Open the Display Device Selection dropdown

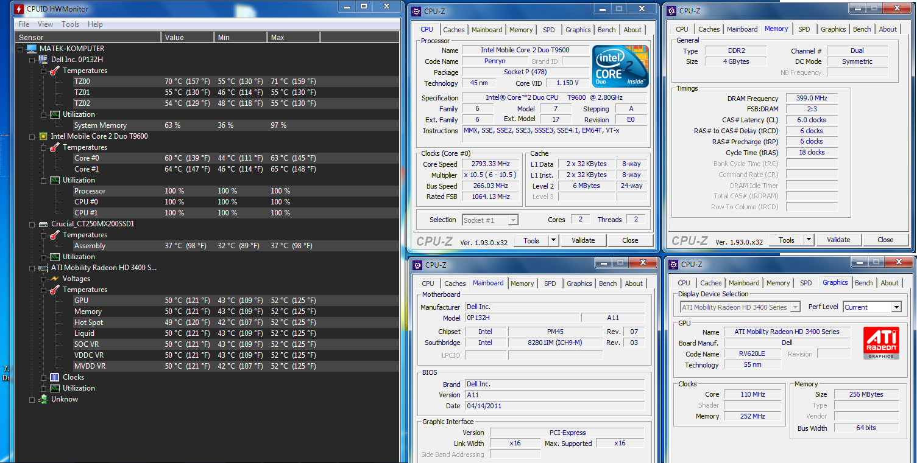click(x=795, y=307)
